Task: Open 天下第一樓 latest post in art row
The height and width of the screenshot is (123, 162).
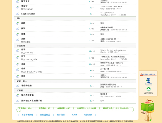Action: click(105, 69)
